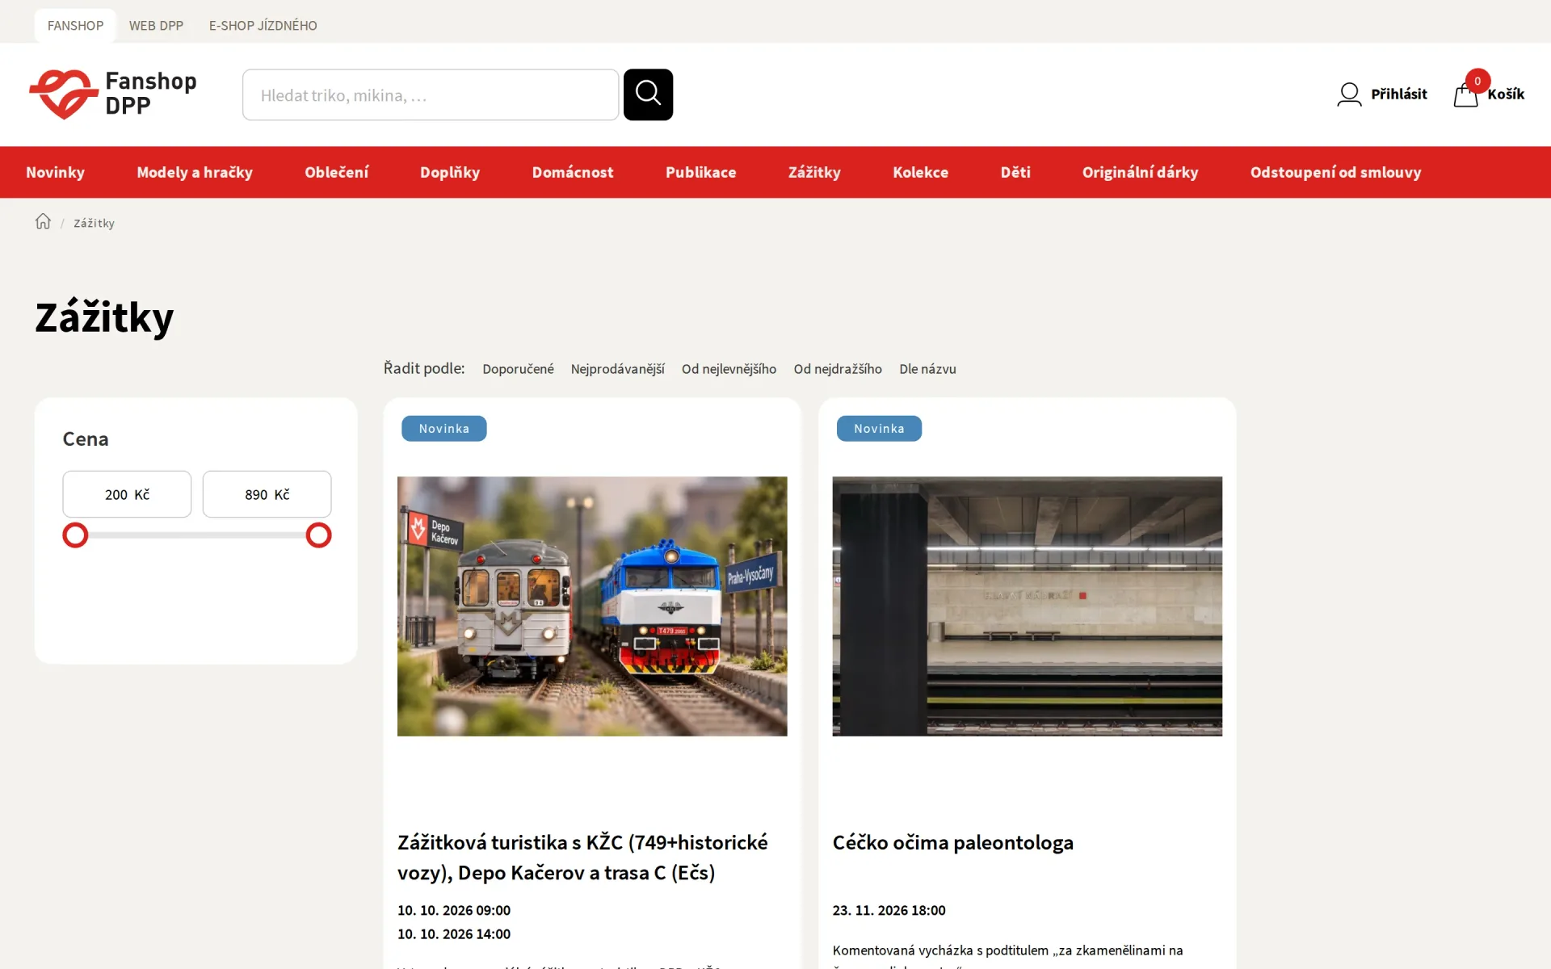Click the date 10. 10. 2026 09:00
1551x969 pixels.
(454, 910)
